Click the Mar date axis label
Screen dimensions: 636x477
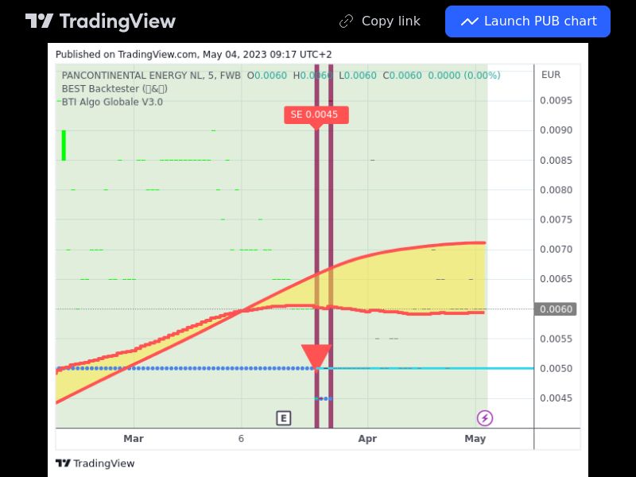click(134, 439)
